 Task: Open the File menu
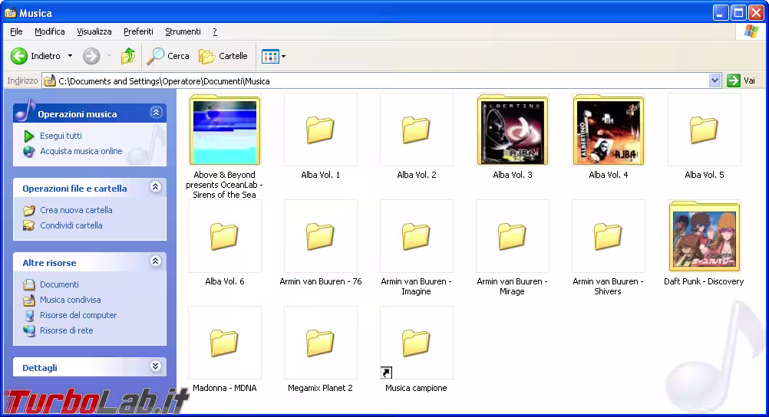coord(16,31)
